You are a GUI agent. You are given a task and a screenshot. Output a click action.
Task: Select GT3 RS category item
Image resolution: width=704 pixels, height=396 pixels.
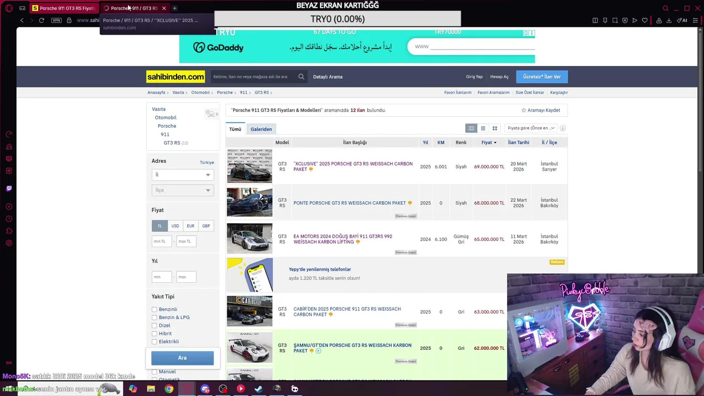(172, 143)
